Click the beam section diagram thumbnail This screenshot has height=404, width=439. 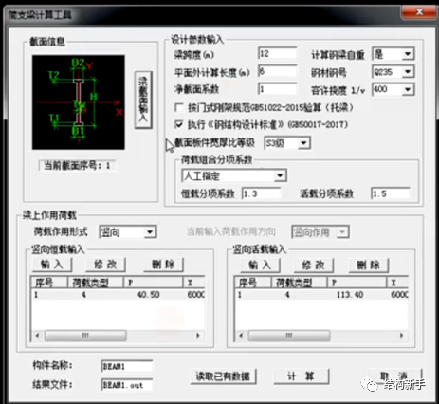click(79, 102)
